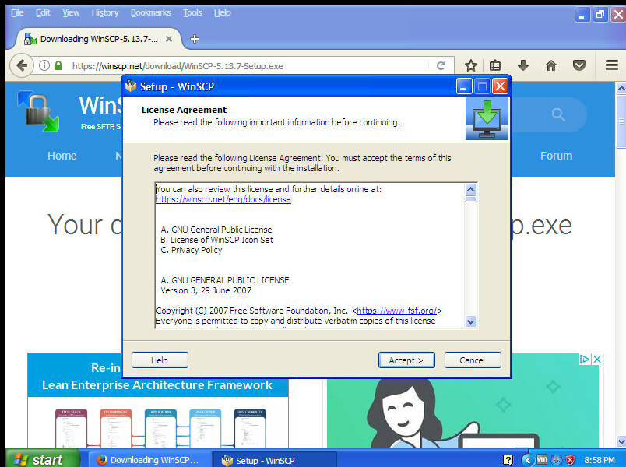The image size is (626, 467).
Task: Expand hidden tray icons arrow
Action: (528, 460)
